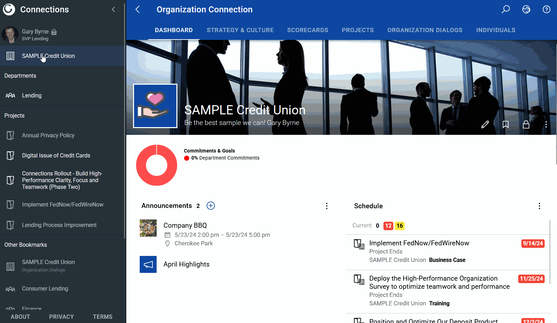557x323 pixels.
Task: Click the Annual Privacy Policy project icon
Action: (x=10, y=136)
